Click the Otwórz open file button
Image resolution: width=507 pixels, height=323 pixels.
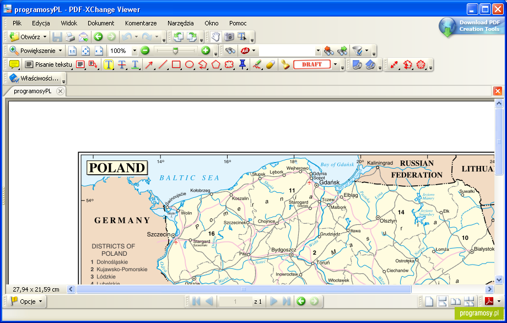(x=24, y=37)
